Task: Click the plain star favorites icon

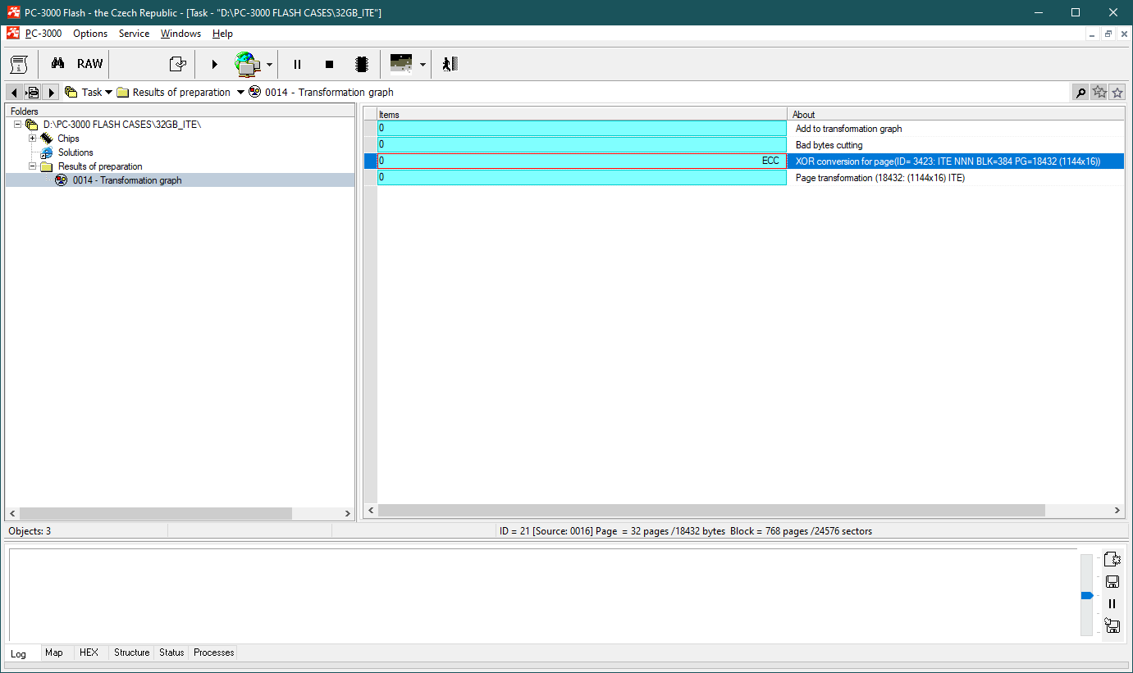Action: pyautogui.click(x=1117, y=93)
